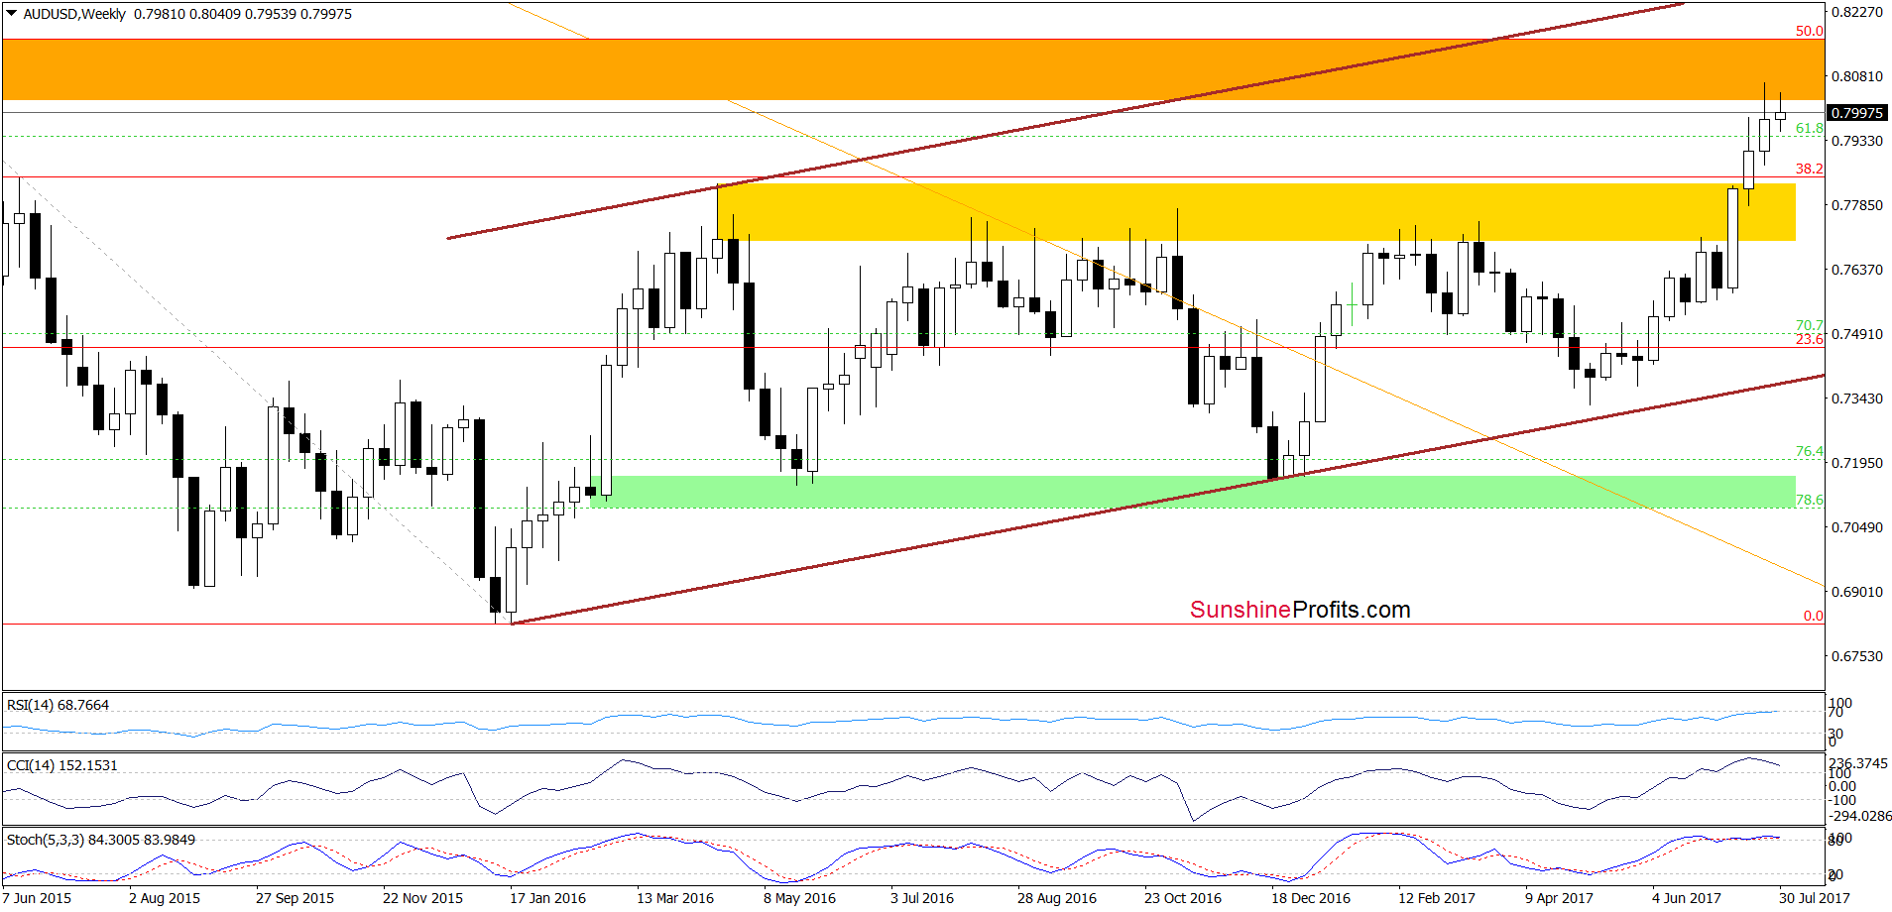Viewport: 1892px width, 912px height.
Task: Click the 27 Sep 2015 date label
Action: (295, 898)
